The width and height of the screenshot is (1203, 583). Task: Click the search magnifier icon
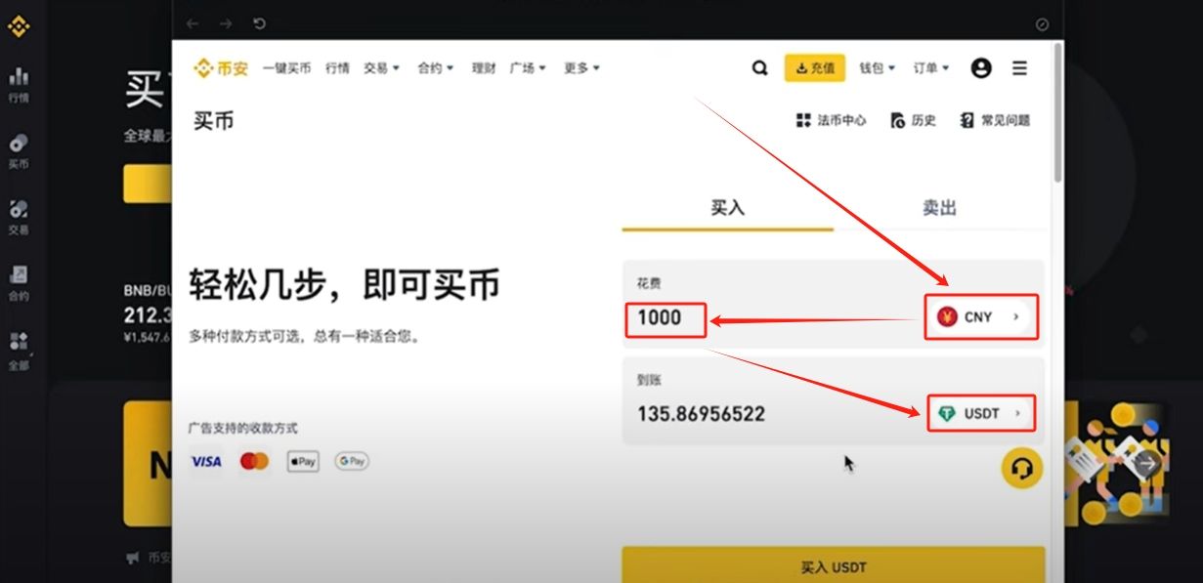click(x=759, y=68)
